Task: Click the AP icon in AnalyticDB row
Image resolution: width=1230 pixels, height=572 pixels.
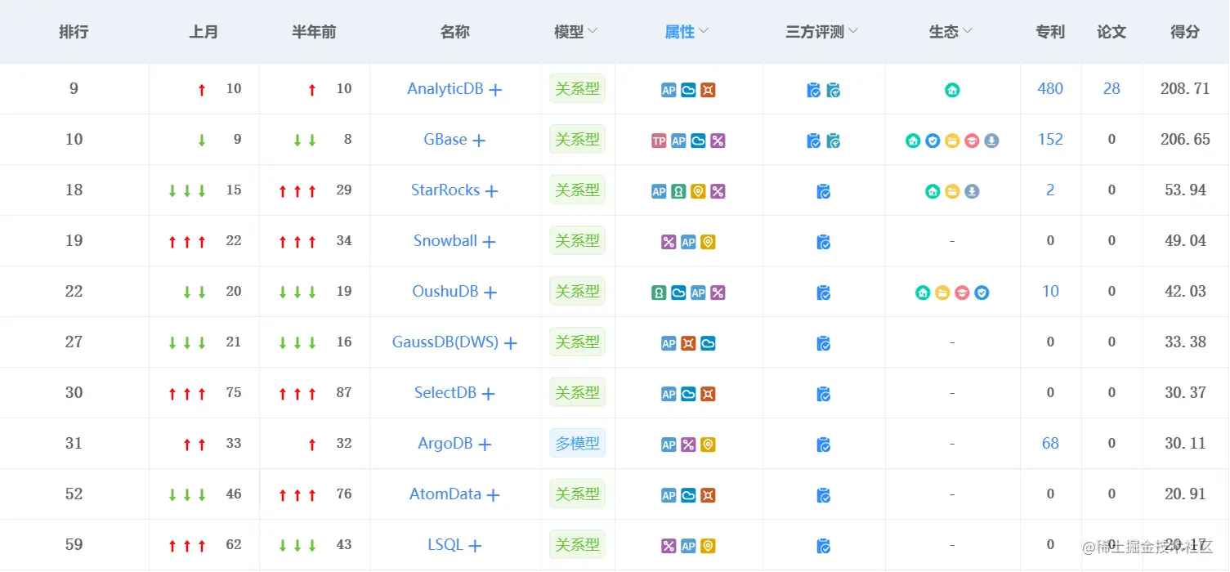Action: pos(669,90)
